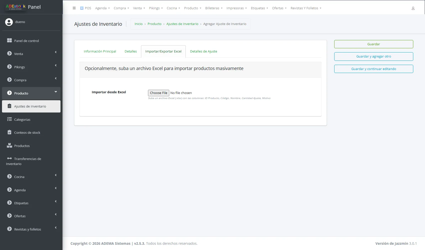This screenshot has width=425, height=250.
Task: Expand the Revistas y folletos sidebar chevron
Action: coord(56,228)
